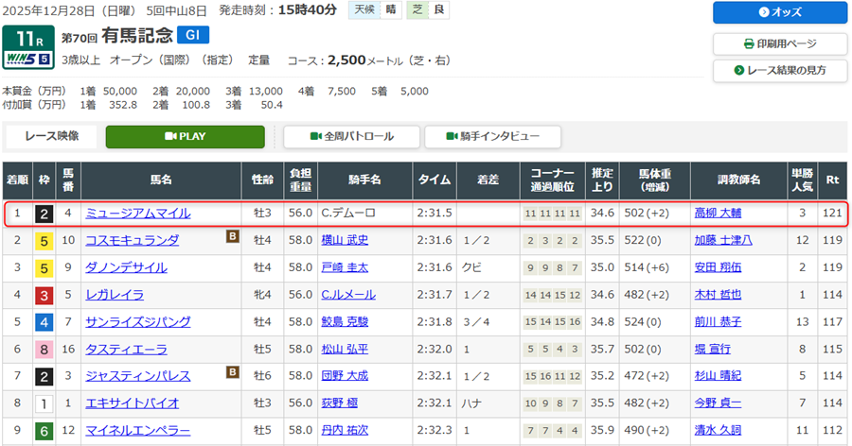The image size is (852, 446).
Task: Open the レース結果の見方 help button
Action: coord(780,71)
